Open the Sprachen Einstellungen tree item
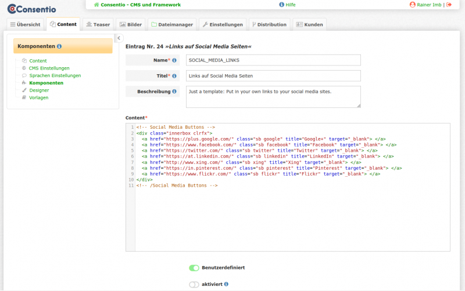Image resolution: width=465 pixels, height=291 pixels. (x=55, y=75)
